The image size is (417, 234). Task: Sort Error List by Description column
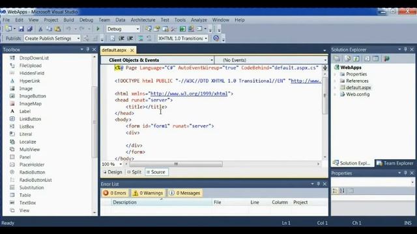(162, 202)
